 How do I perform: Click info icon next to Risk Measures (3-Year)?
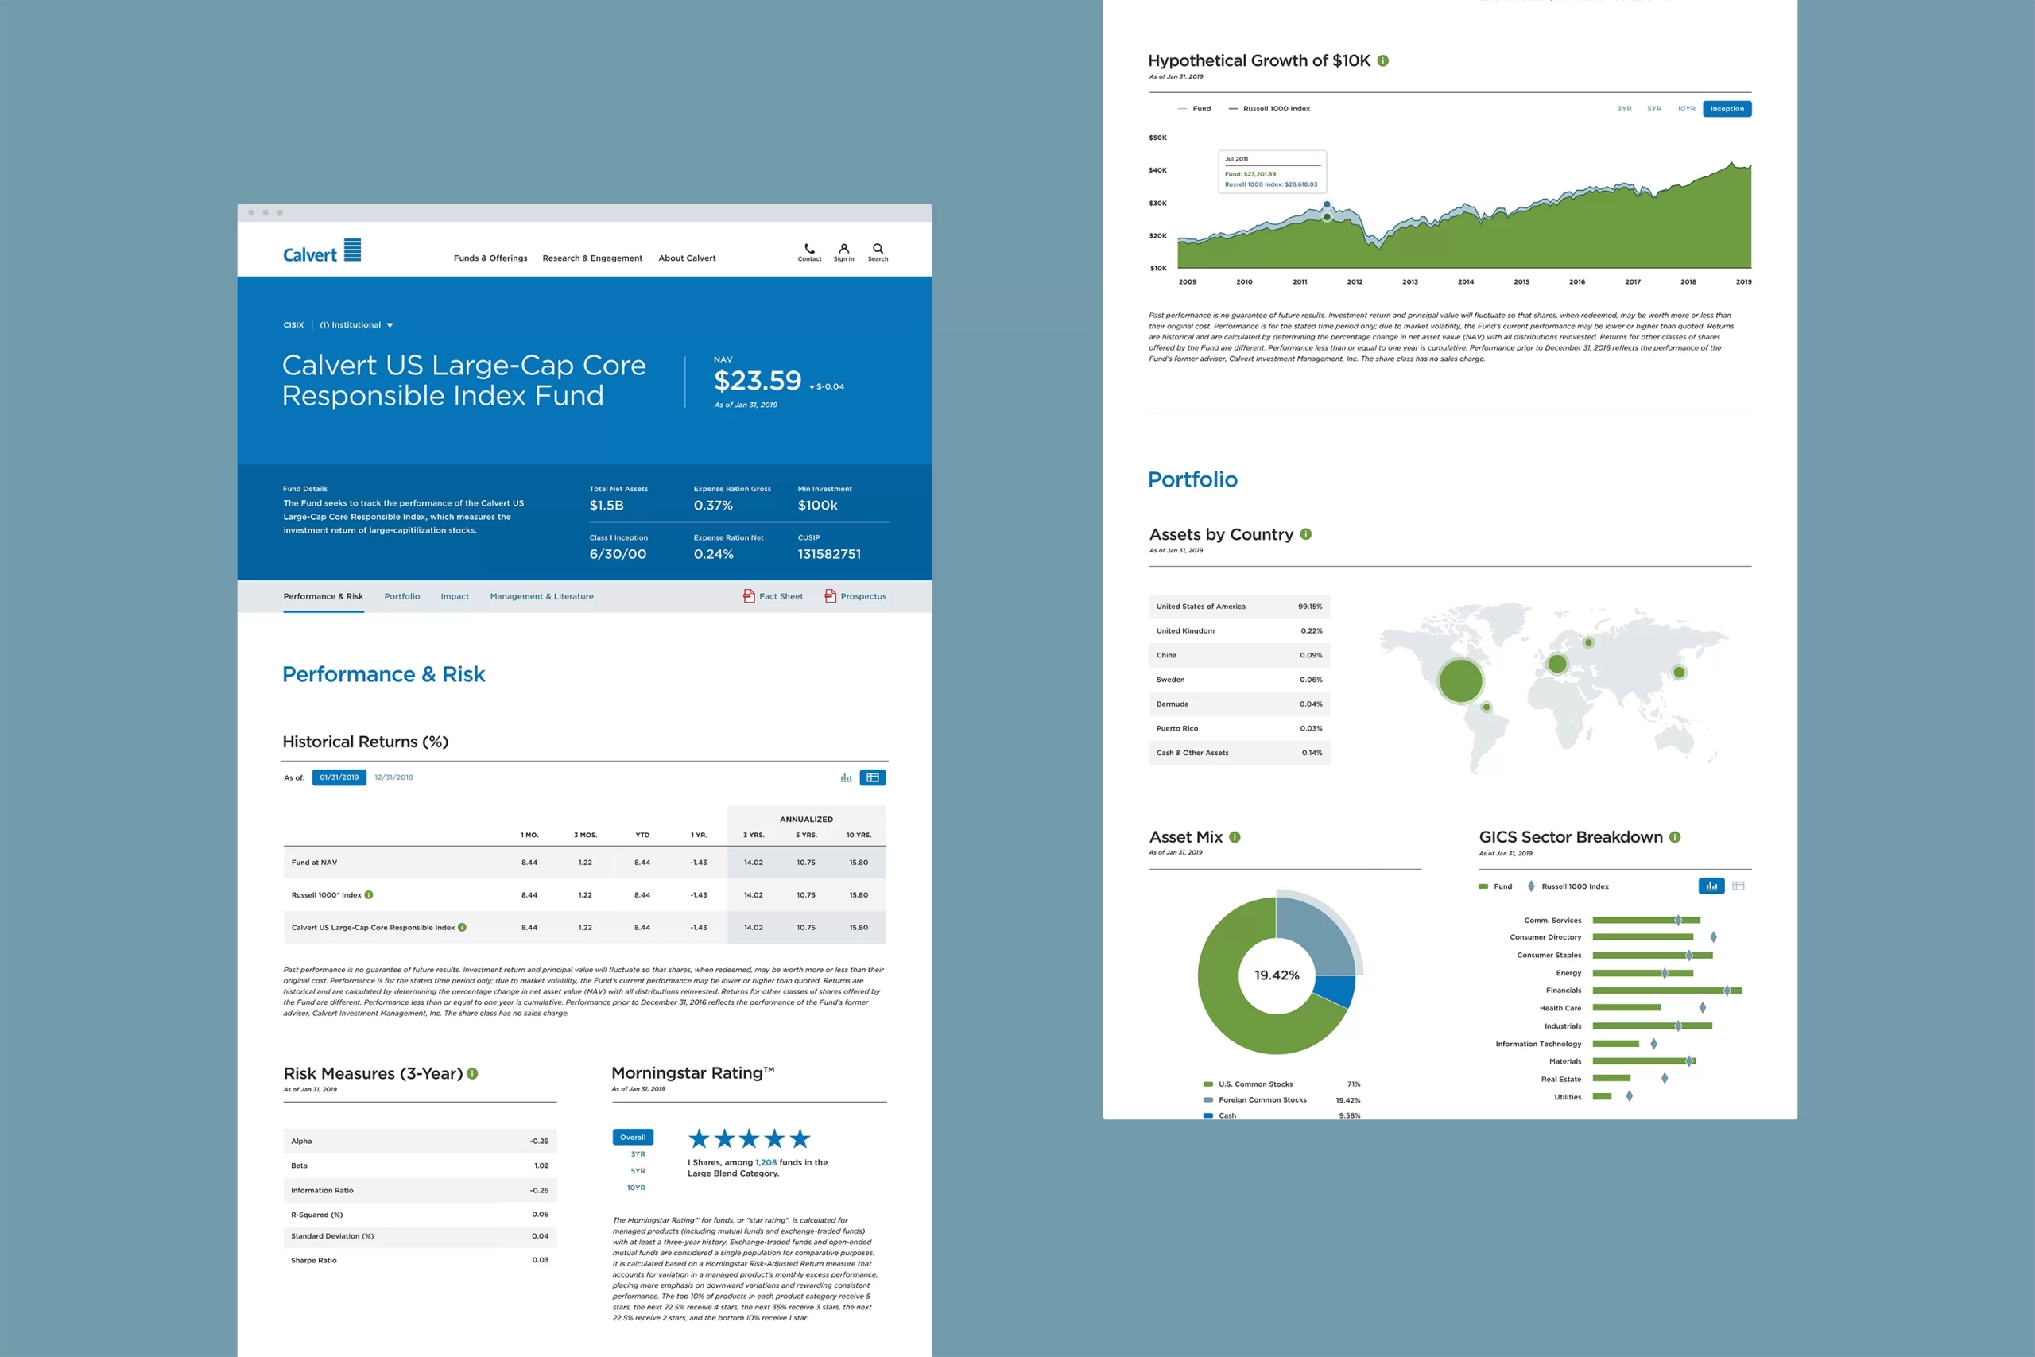coord(472,1073)
